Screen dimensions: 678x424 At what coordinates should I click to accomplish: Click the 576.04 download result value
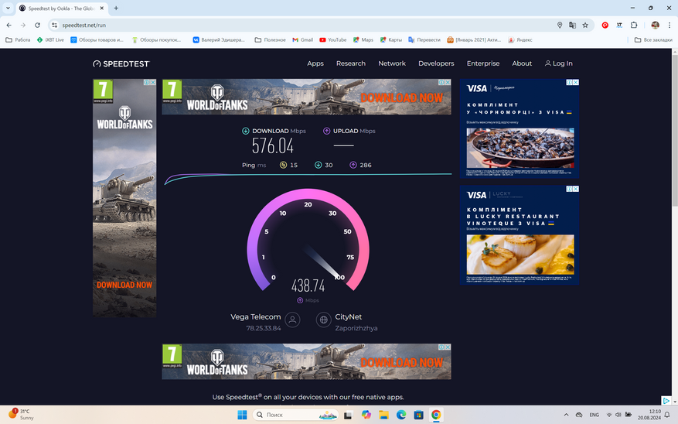pyautogui.click(x=273, y=145)
